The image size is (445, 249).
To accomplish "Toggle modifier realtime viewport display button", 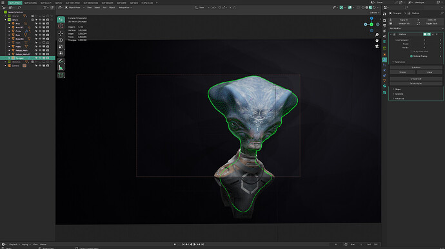I will pos(425,34).
